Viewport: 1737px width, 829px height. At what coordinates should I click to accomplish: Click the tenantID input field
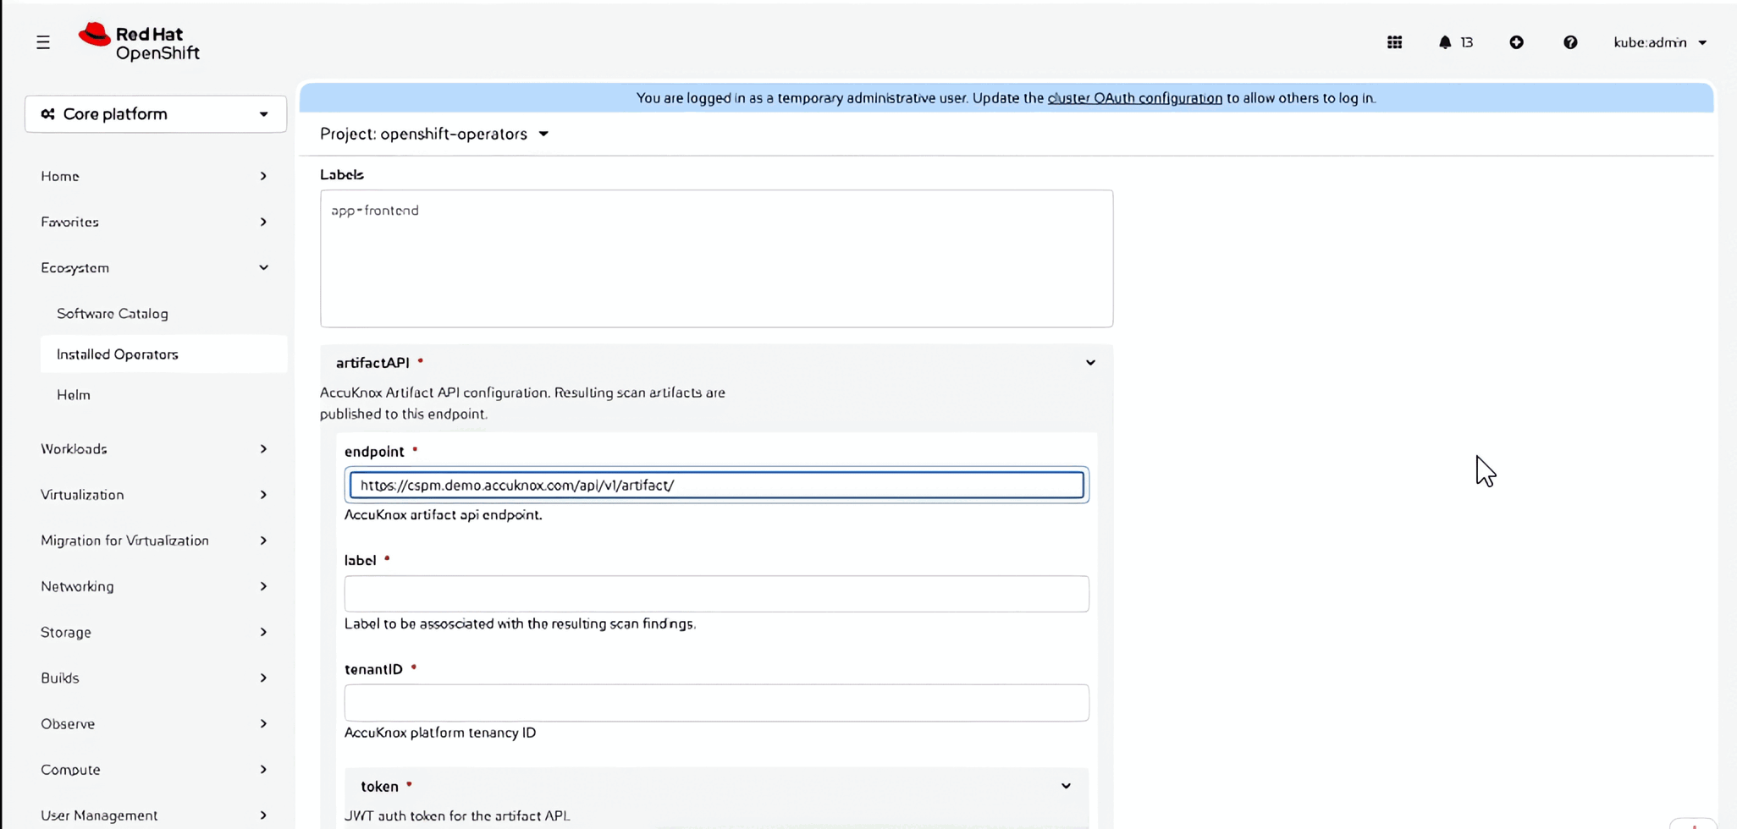point(716,703)
